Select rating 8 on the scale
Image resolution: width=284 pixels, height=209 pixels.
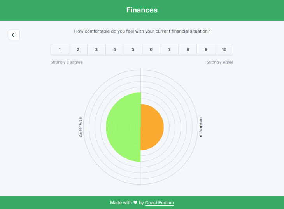point(188,49)
